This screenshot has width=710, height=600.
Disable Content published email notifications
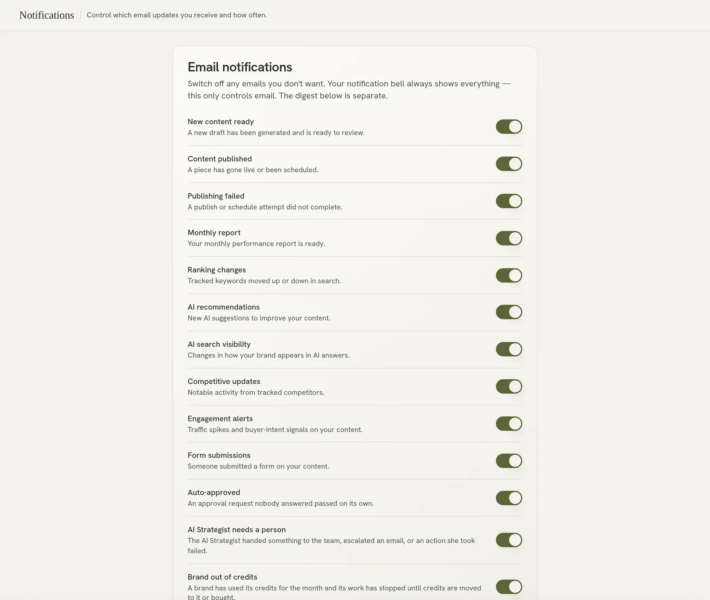pos(509,164)
